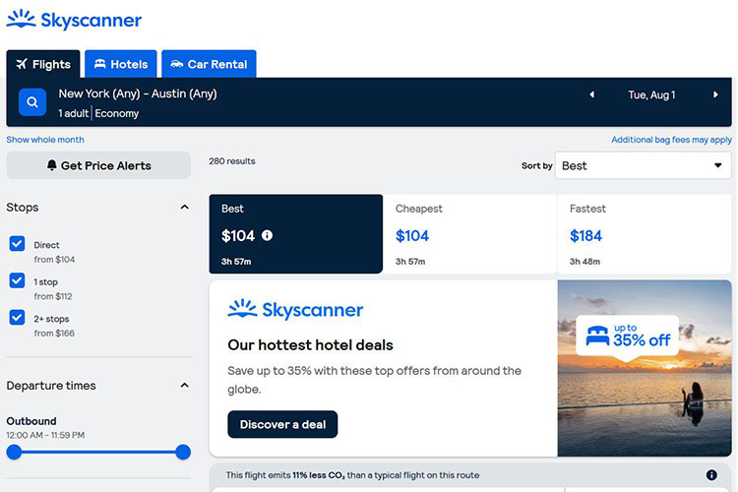The width and height of the screenshot is (738, 492).
Task: Click the 11% less CO2 emissions banner text
Action: 352,475
